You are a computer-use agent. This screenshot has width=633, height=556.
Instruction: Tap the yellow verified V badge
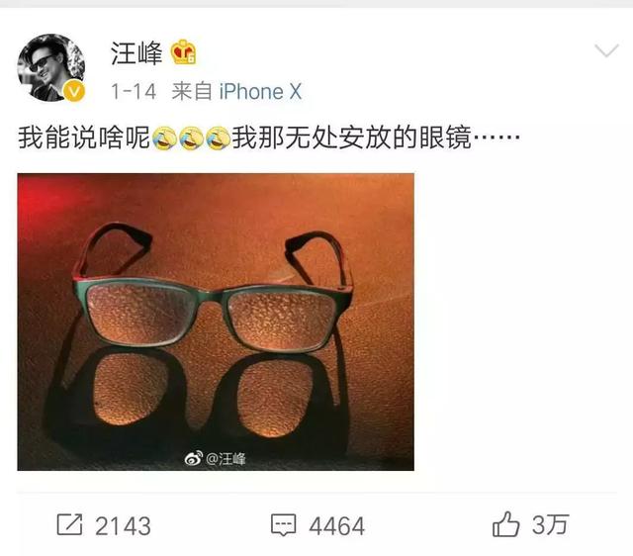point(75,91)
